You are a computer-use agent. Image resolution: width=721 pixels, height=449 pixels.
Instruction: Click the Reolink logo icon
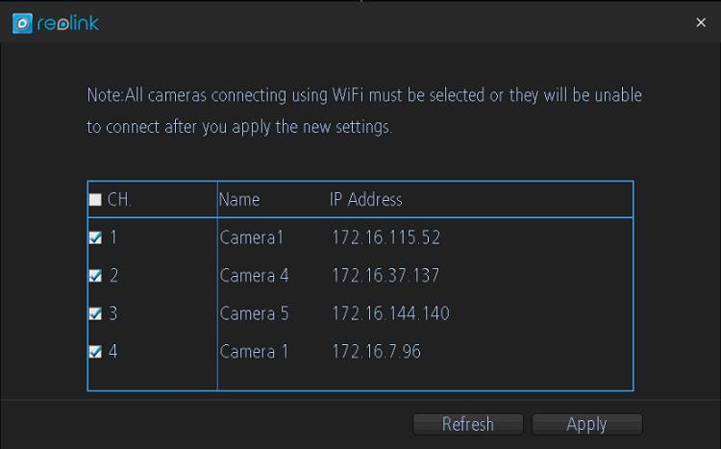(x=21, y=23)
